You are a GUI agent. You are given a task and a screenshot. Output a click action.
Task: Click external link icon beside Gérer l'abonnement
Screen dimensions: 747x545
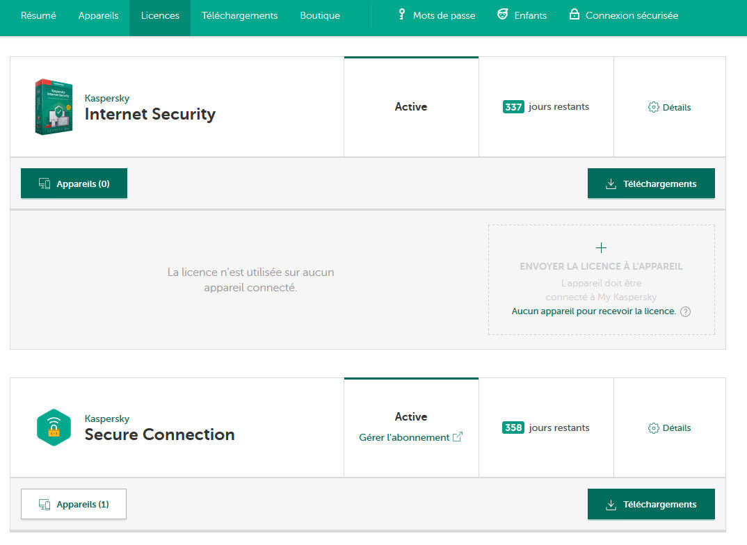coord(458,437)
